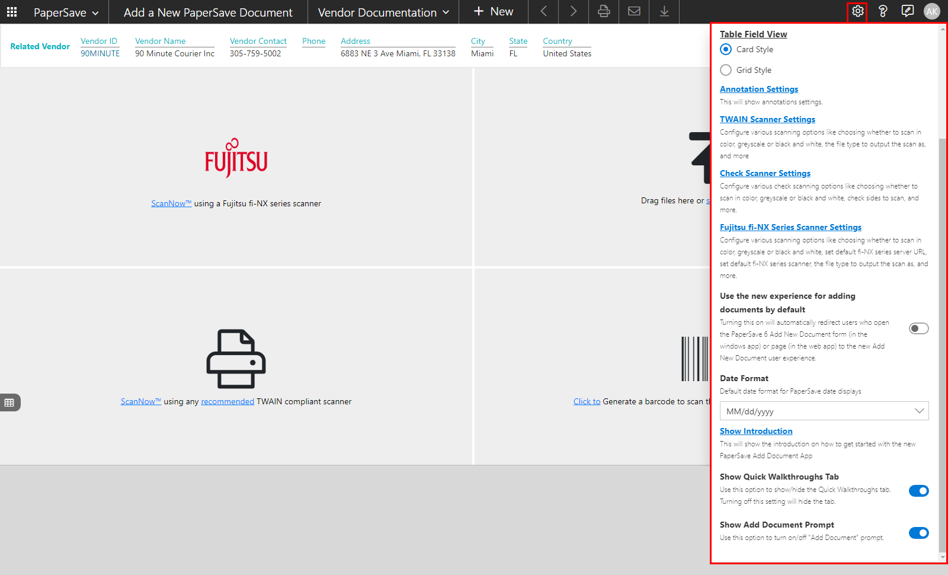Open the app launcher grid icon
This screenshot has width=948, height=575.
(12, 12)
